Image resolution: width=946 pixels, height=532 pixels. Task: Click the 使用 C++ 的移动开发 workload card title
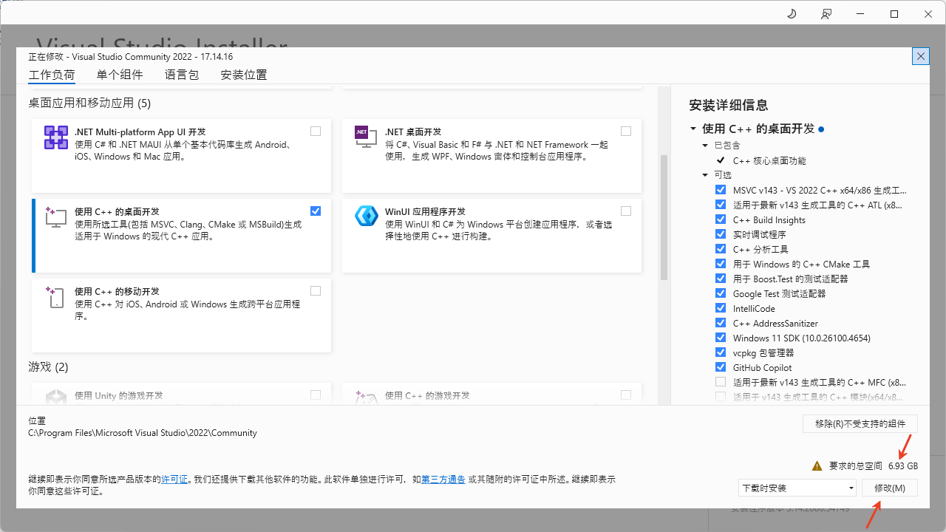coord(117,291)
